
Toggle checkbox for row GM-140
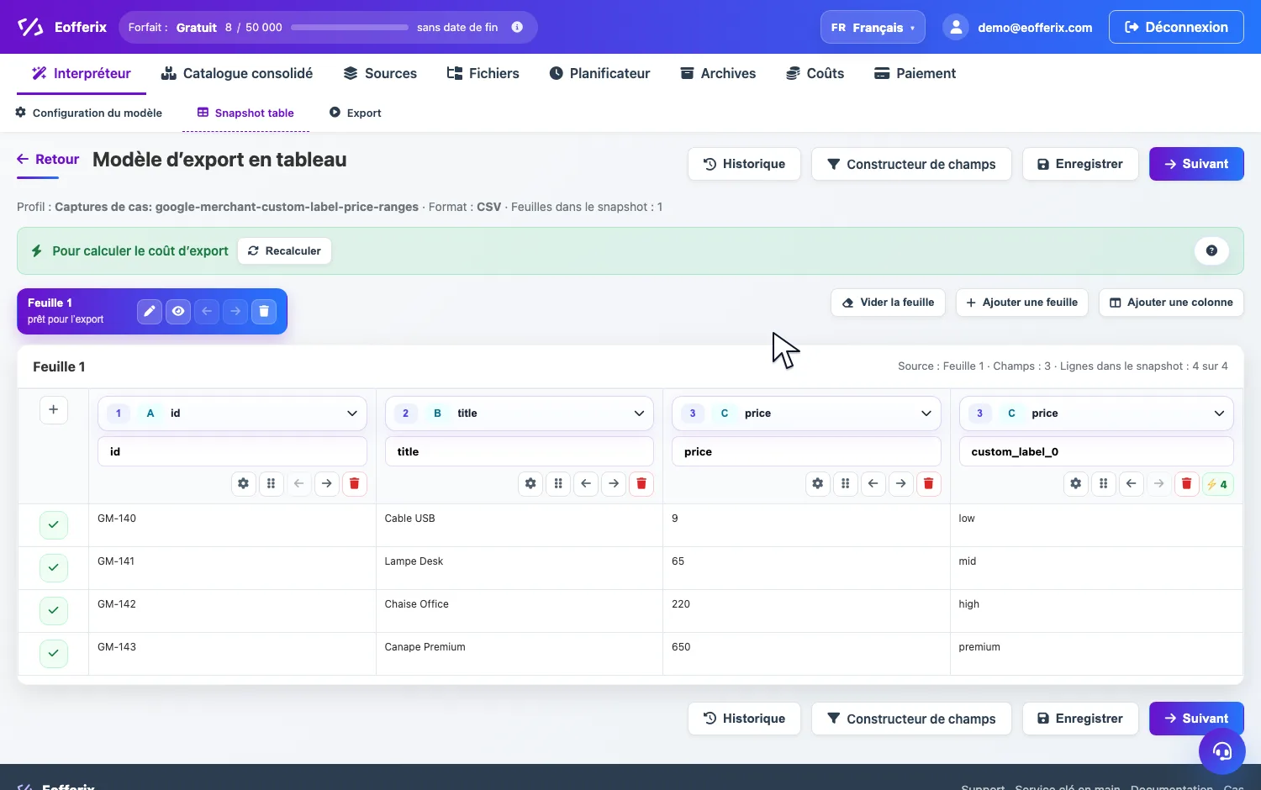coord(53,524)
